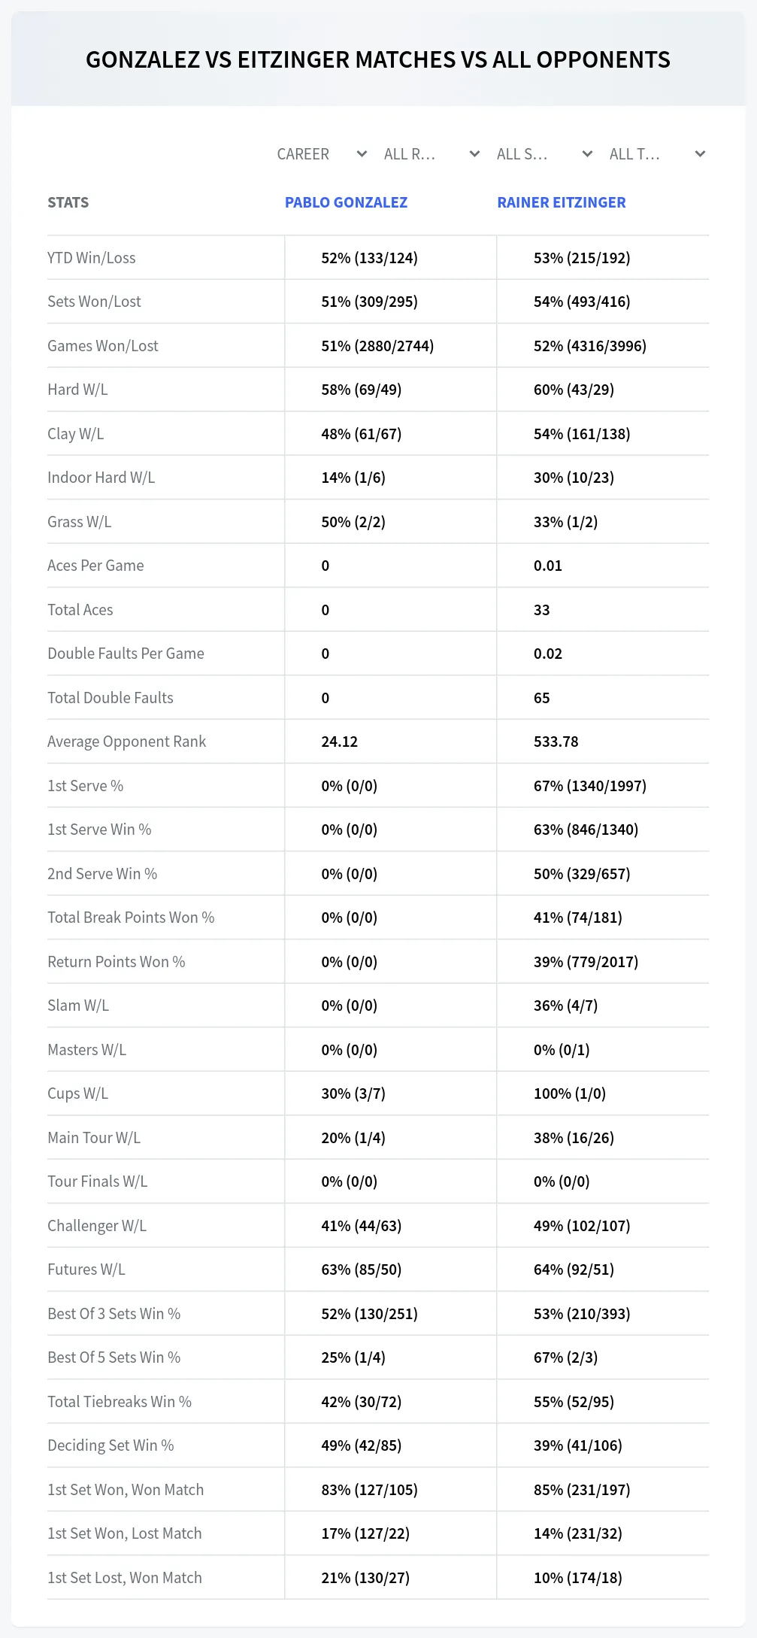The width and height of the screenshot is (757, 1638).
Task: Click the chevron next to CAREER
Action: tap(362, 154)
